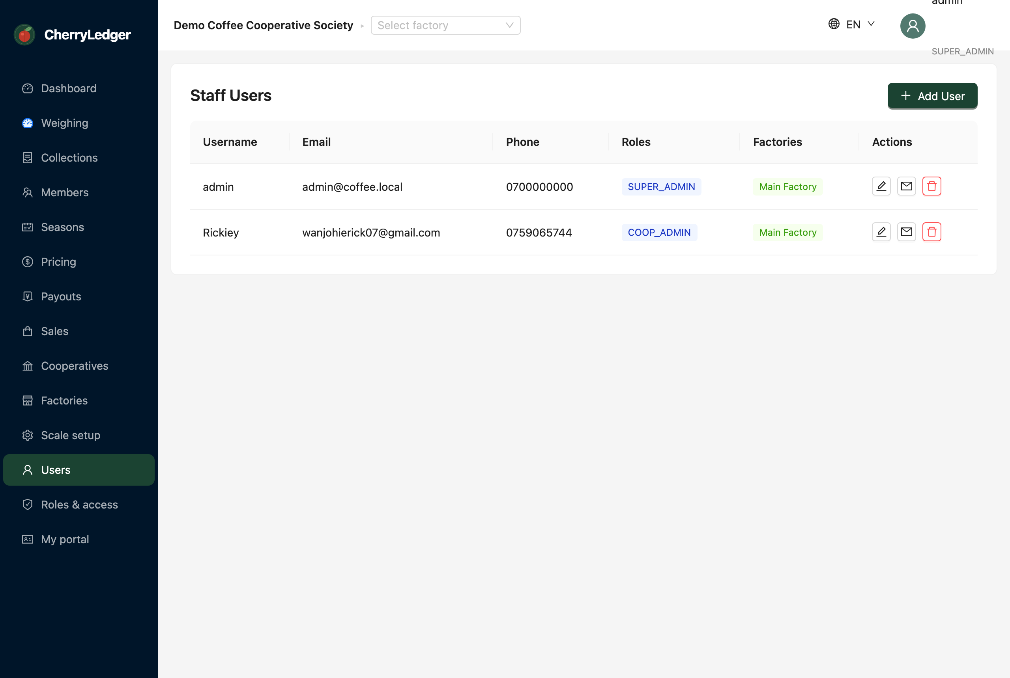The height and width of the screenshot is (678, 1010).
Task: Click the Staff Users heading
Action: point(231,95)
